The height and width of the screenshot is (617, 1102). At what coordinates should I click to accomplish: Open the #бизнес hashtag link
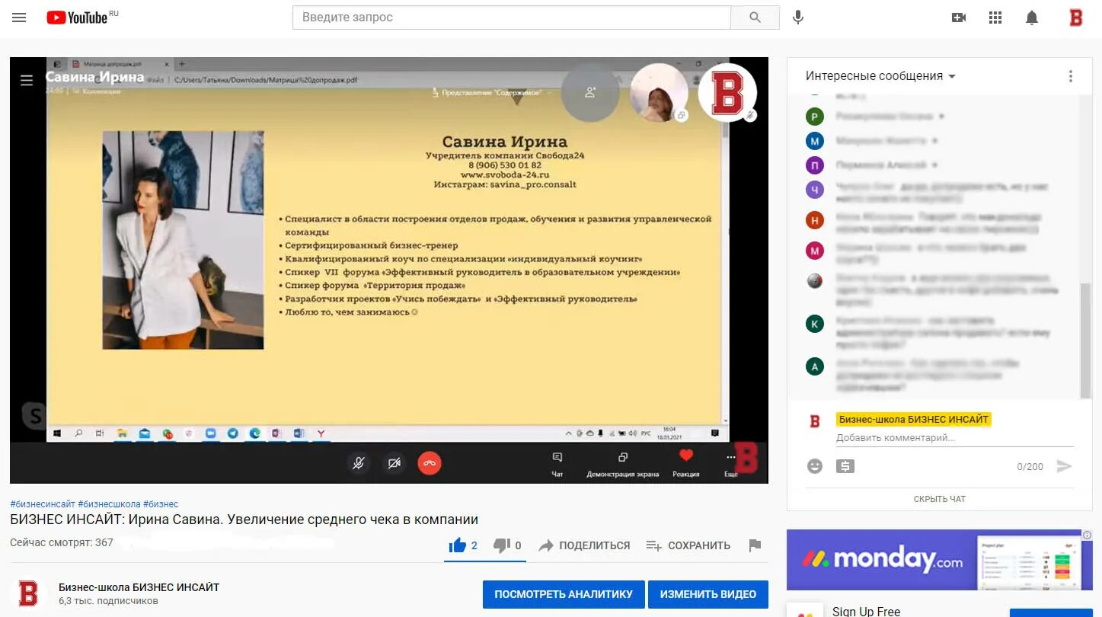(x=161, y=504)
